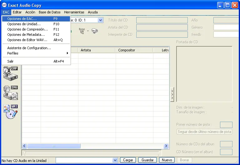This screenshot has width=240, height=165.
Task: Choose Opciones de Metadata menu entry
Action: click(x=36, y=35)
